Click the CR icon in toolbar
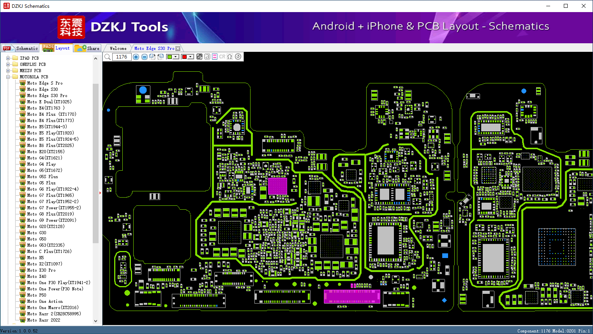This screenshot has height=334, width=593. (222, 57)
